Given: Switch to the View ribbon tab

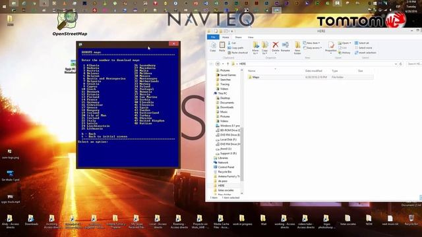Looking at the screenshot, I should 251,37.
